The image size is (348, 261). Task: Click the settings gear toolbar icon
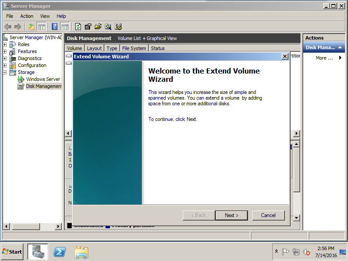118,27
